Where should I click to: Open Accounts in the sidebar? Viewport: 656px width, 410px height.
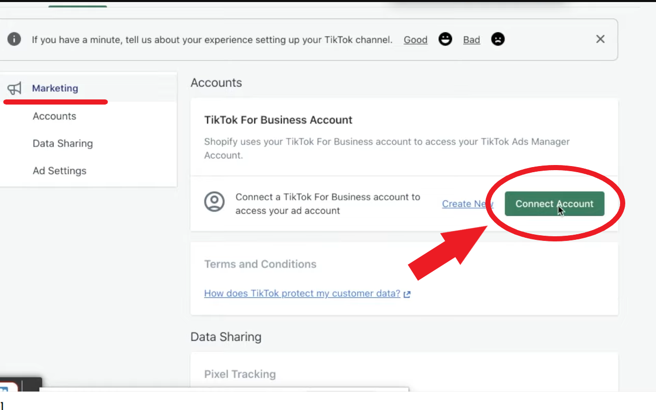click(x=54, y=116)
